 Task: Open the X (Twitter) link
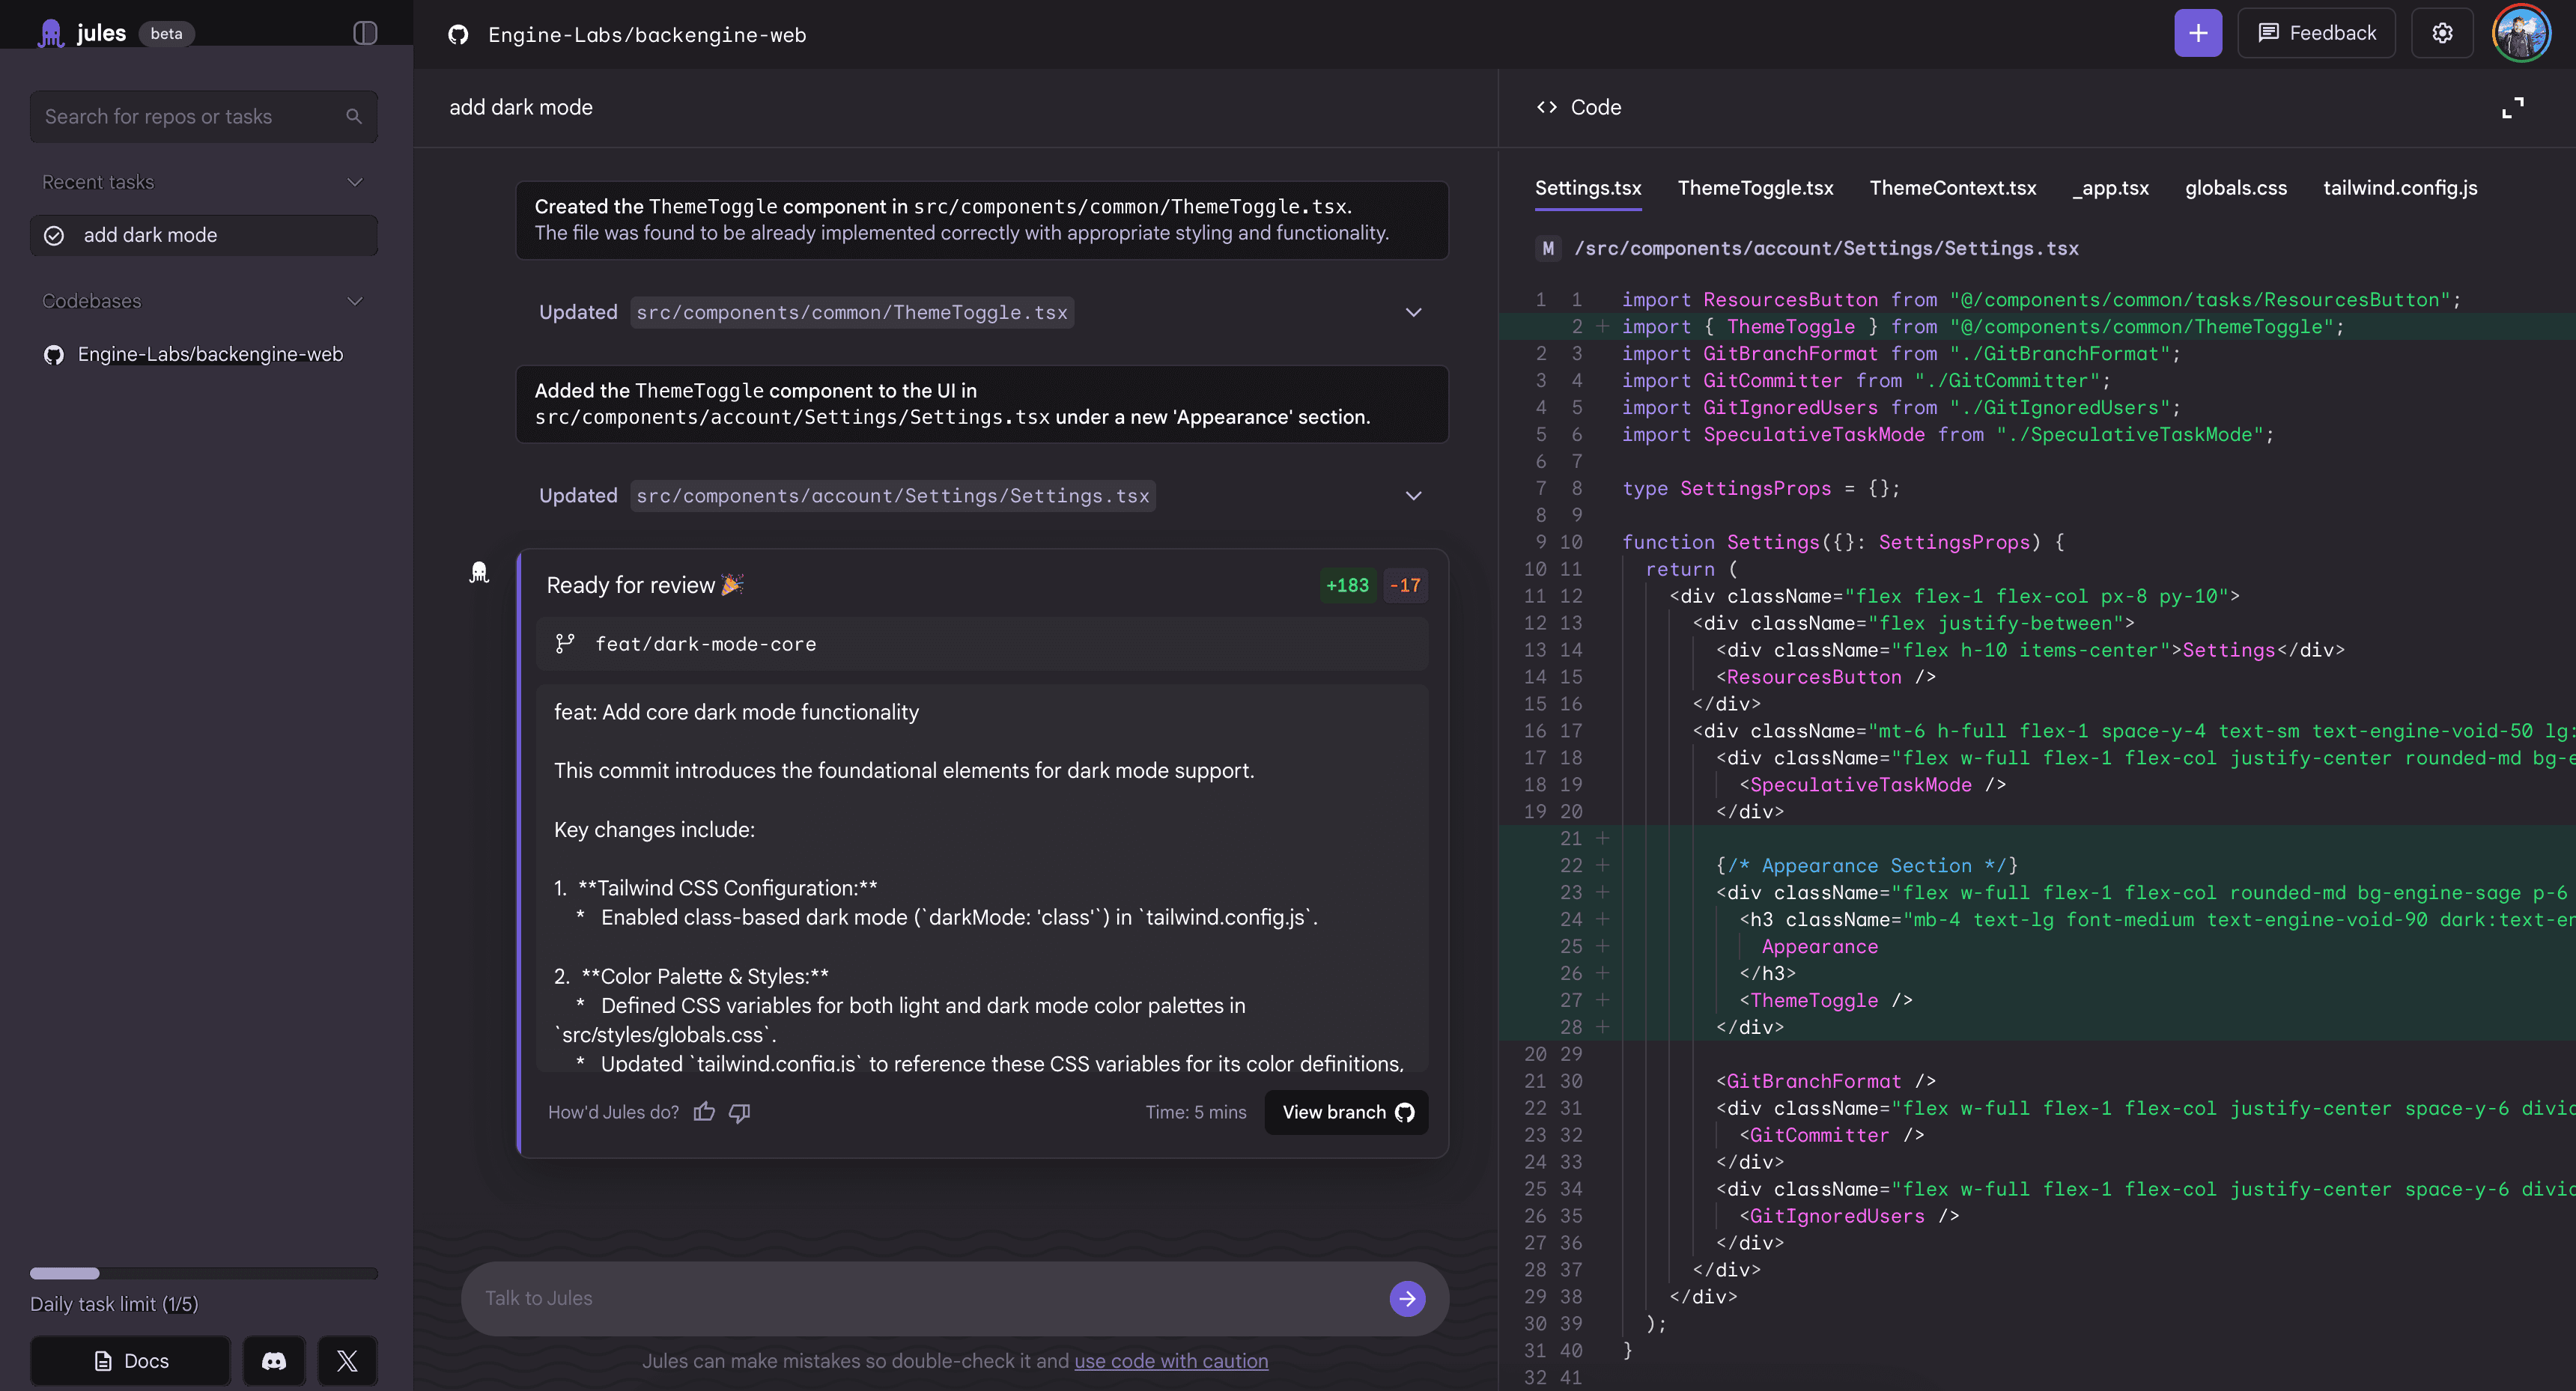[x=347, y=1361]
